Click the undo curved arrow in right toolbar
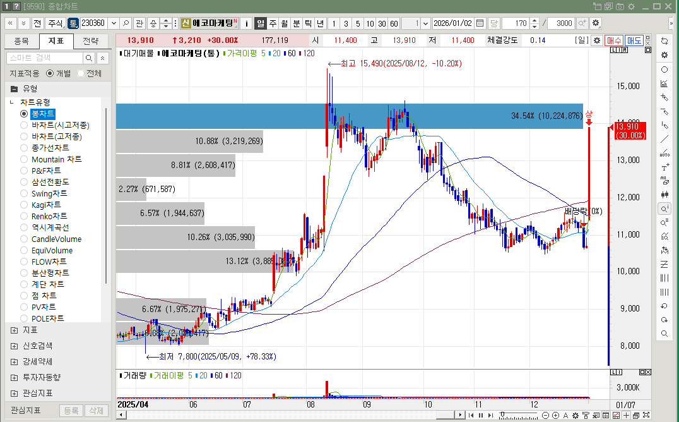 [x=664, y=306]
